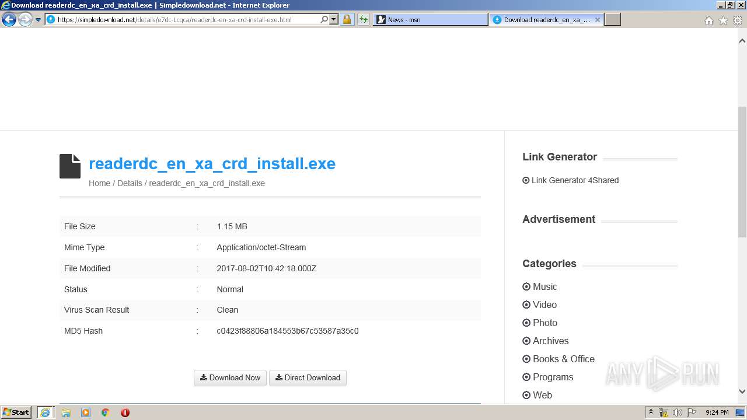Select the Virus Scan Result Clean value
The width and height of the screenshot is (747, 420).
click(x=228, y=310)
